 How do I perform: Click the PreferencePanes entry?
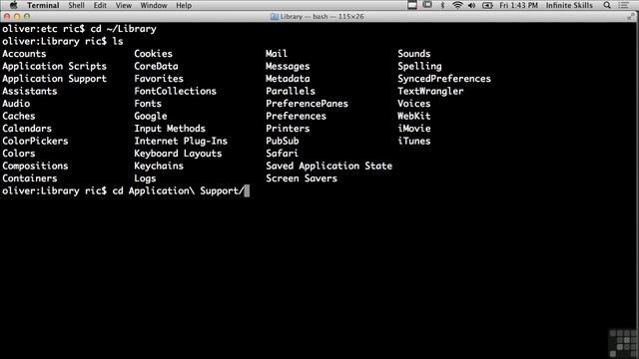pos(307,104)
